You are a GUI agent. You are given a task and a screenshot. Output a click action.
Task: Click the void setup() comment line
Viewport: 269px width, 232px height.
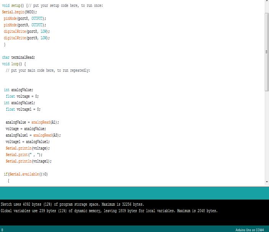tap(52, 5)
